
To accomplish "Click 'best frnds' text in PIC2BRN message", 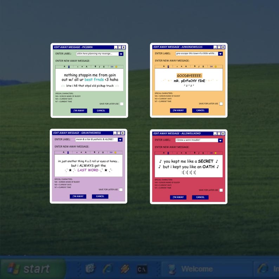I will click(94, 79).
